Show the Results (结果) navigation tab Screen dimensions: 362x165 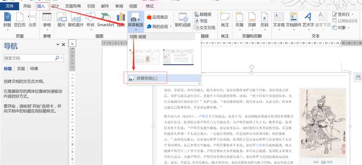tap(34, 69)
